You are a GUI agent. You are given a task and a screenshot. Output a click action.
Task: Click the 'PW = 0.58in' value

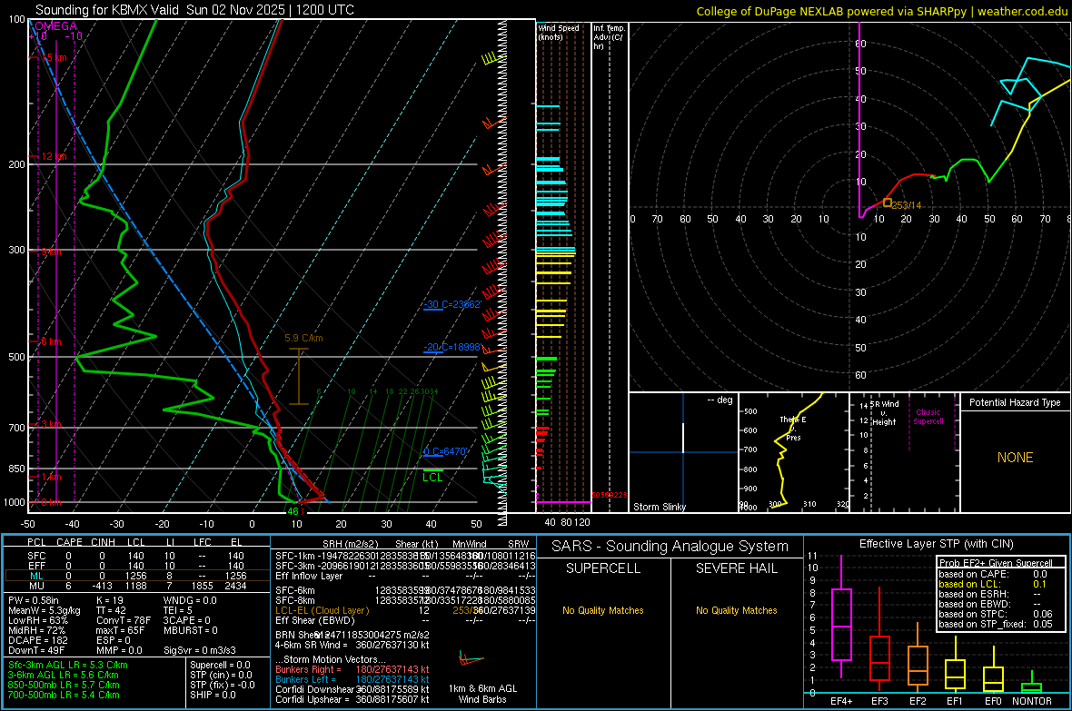(34, 600)
